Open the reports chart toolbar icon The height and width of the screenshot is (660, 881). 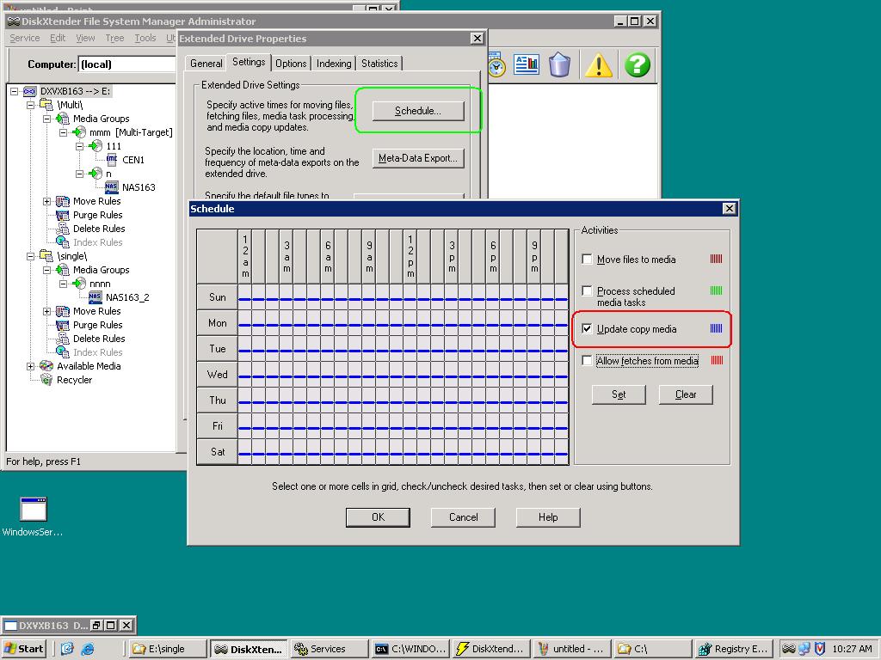click(527, 64)
